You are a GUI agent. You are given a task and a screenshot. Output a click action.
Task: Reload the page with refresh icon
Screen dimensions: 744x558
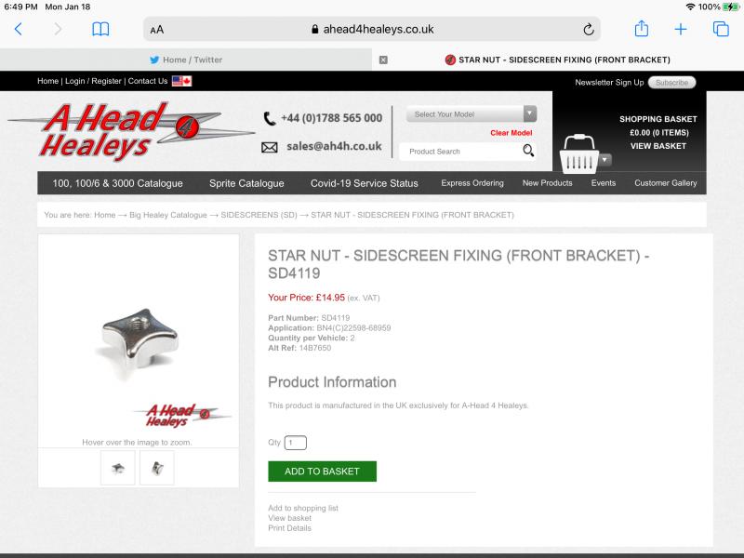click(589, 30)
